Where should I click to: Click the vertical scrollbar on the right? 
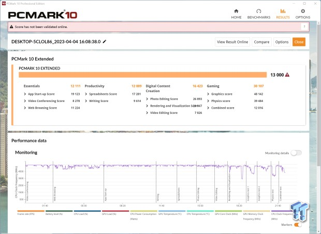319,94
